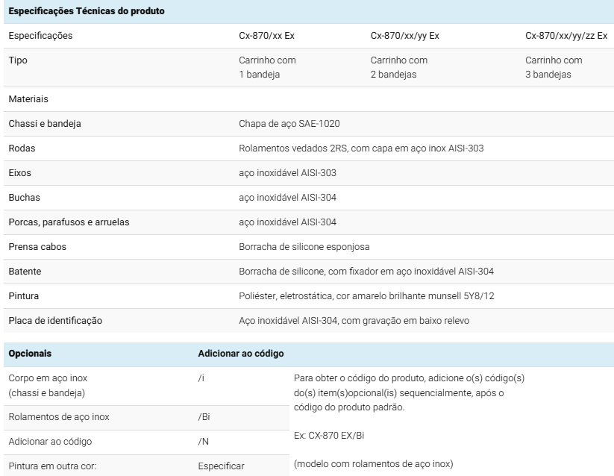Click the Cx-870/xx/yy Ex model heading

click(404, 36)
